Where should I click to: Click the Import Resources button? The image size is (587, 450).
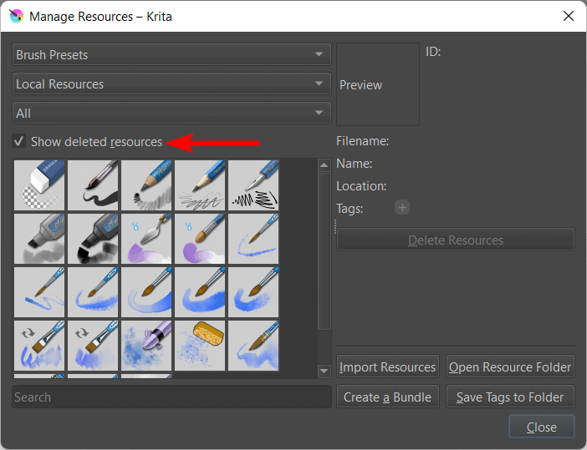click(x=388, y=367)
